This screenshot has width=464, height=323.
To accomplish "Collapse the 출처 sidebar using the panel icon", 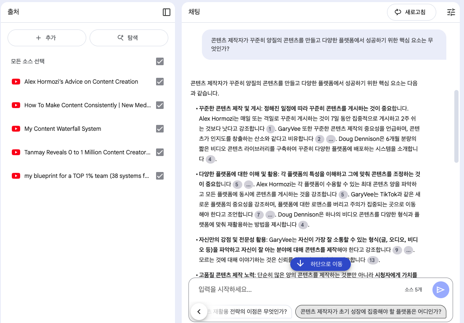I will pyautogui.click(x=167, y=12).
